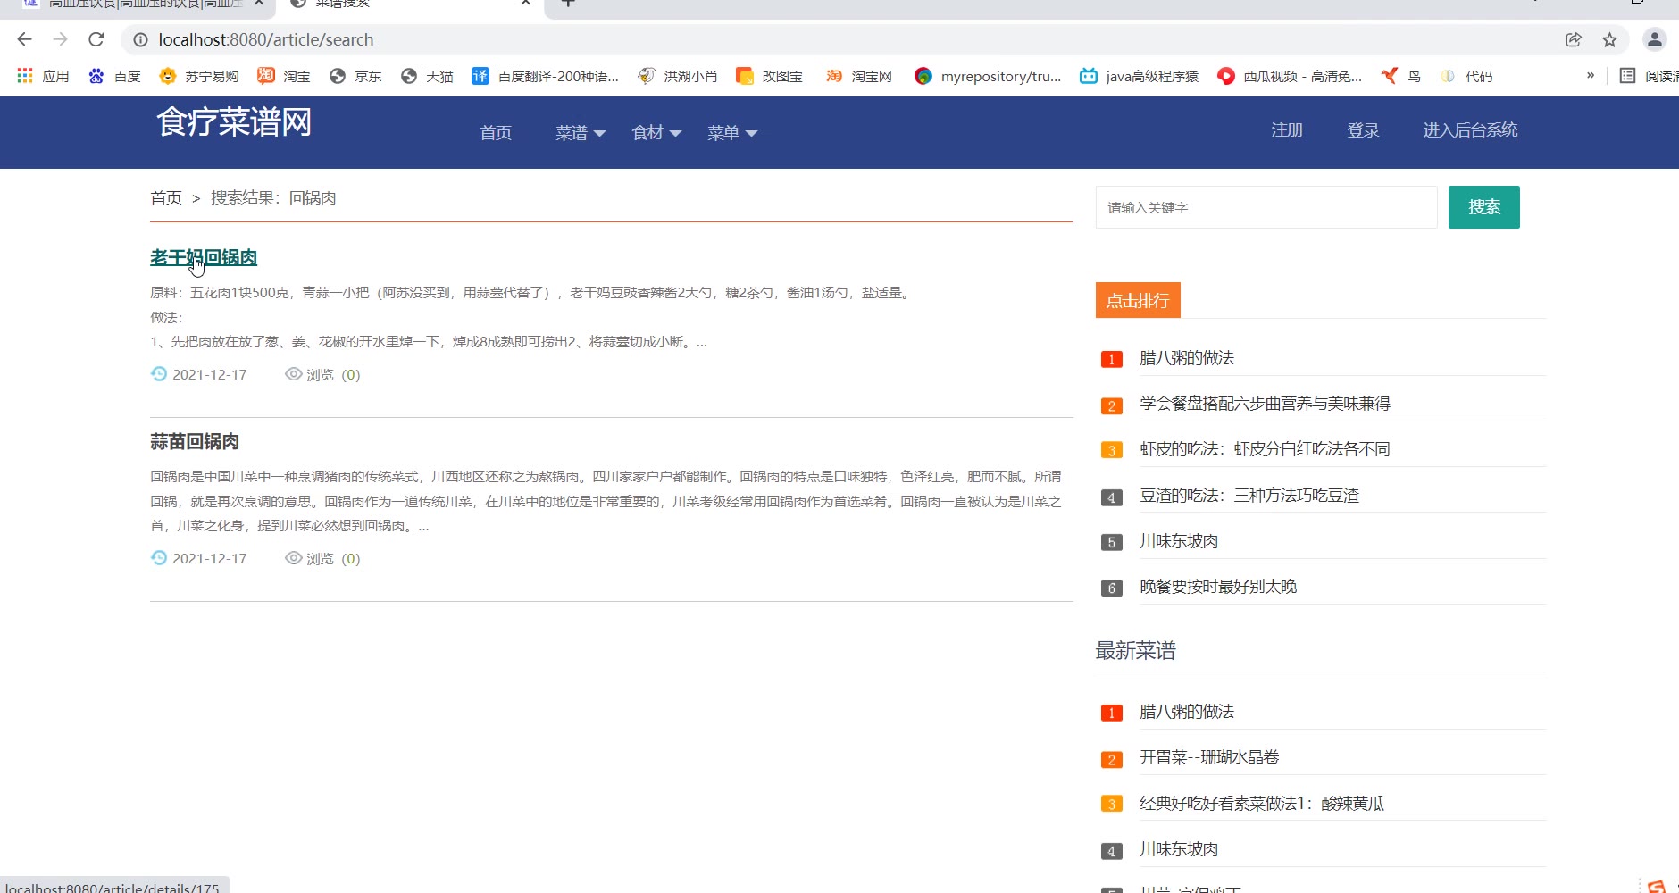Open 西瓜视频 bookmark

pos(1291,76)
